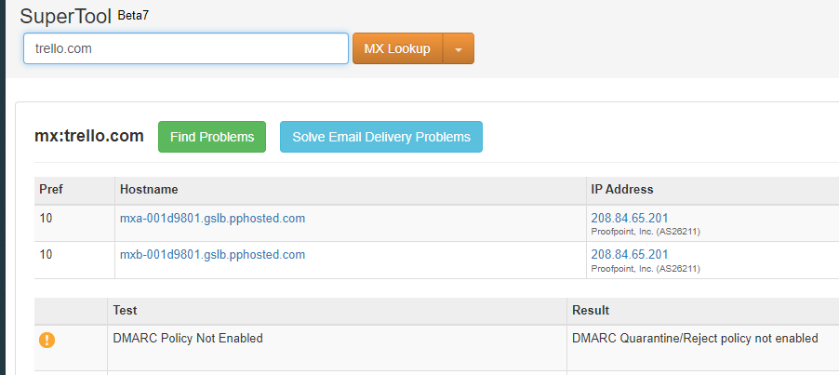Select Pref value 10 in mxb row
The height and width of the screenshot is (375, 839).
(x=46, y=255)
